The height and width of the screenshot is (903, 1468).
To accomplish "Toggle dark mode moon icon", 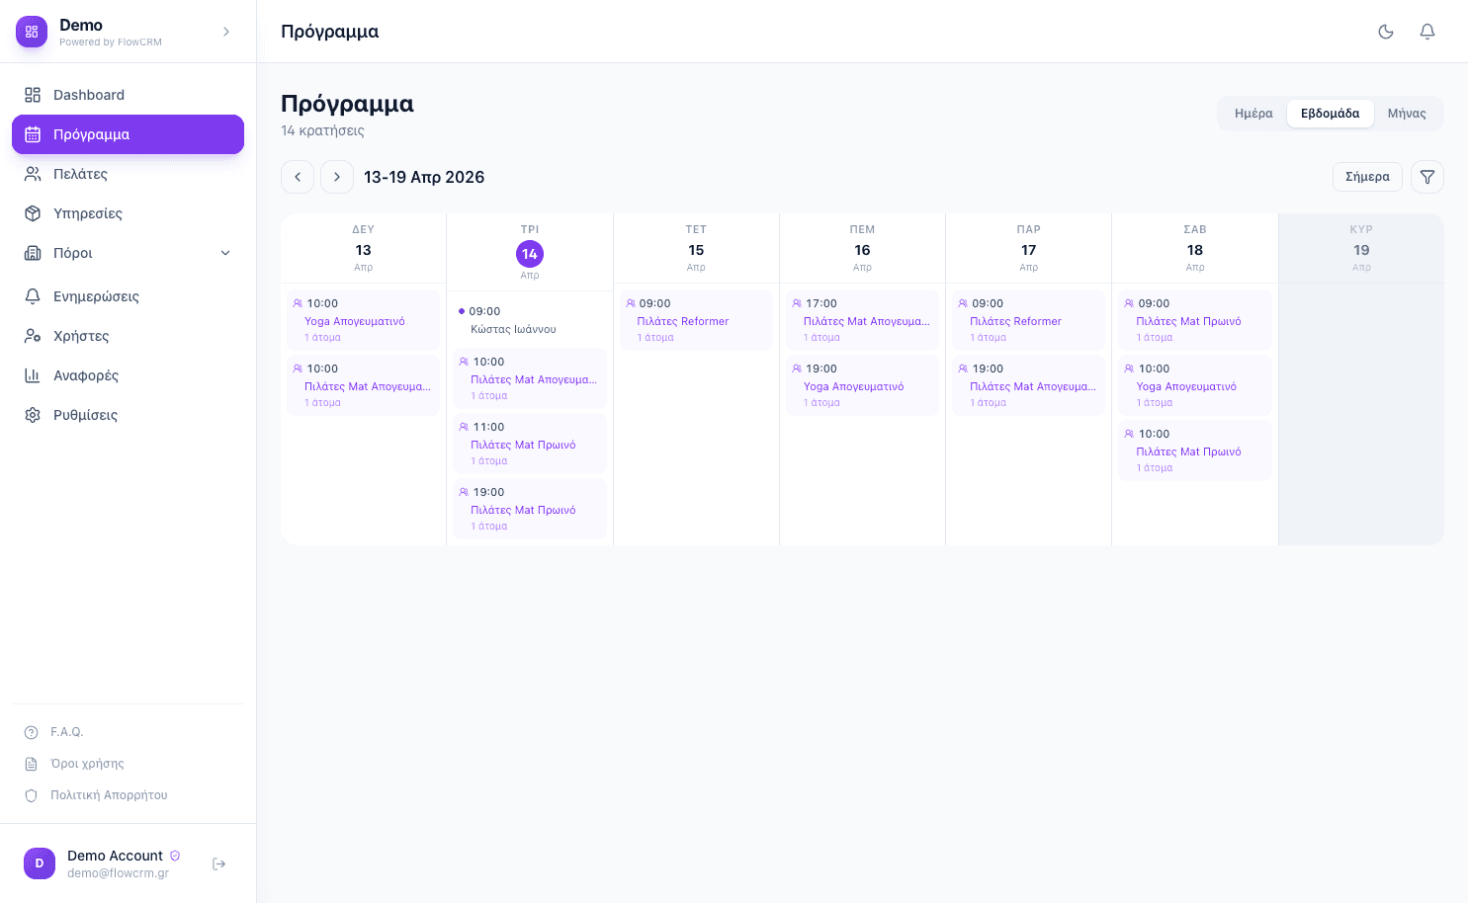I will pos(1386,32).
